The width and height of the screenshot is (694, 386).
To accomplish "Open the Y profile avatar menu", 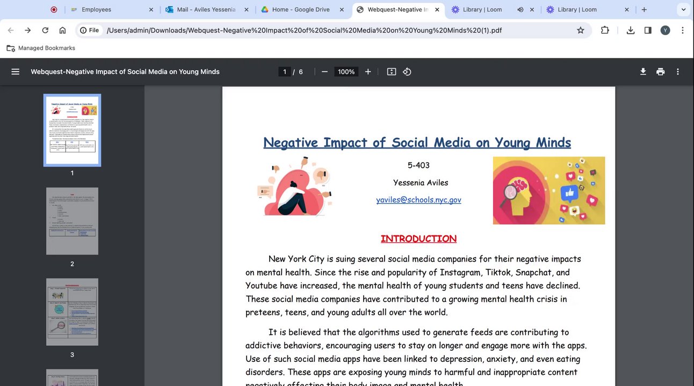I will (665, 31).
